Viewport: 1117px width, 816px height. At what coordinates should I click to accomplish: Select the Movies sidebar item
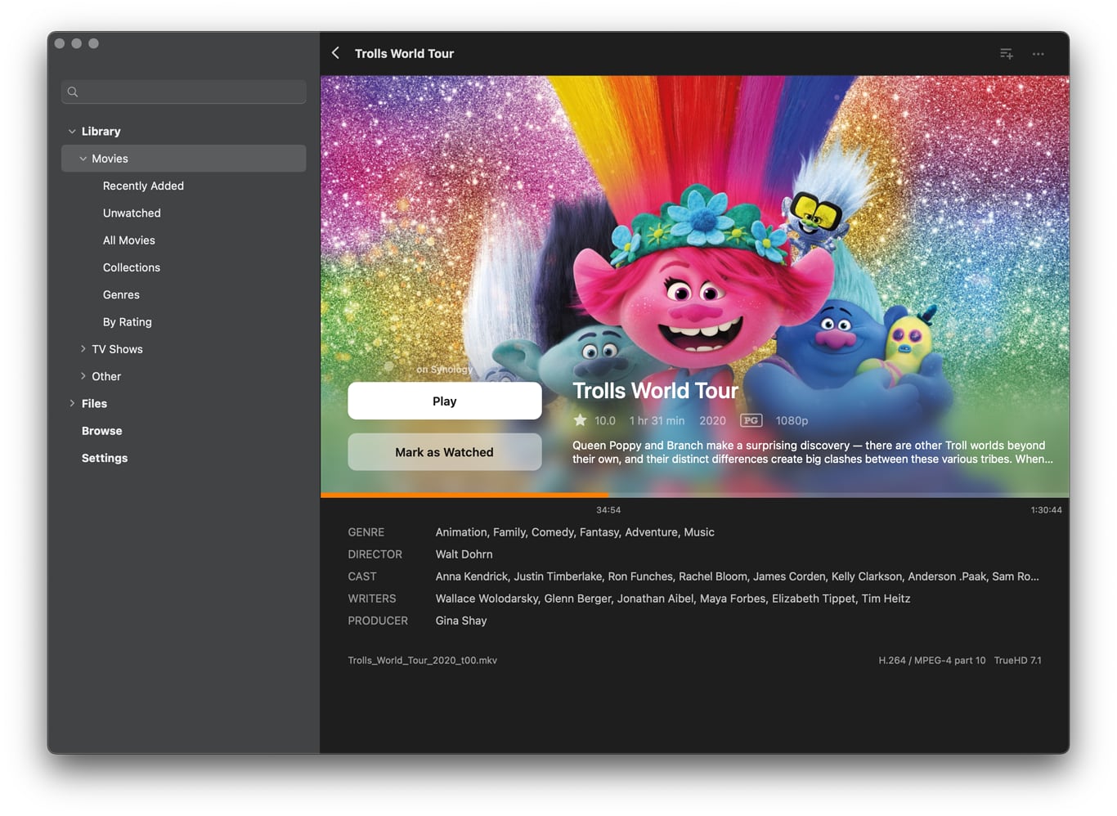(x=184, y=159)
